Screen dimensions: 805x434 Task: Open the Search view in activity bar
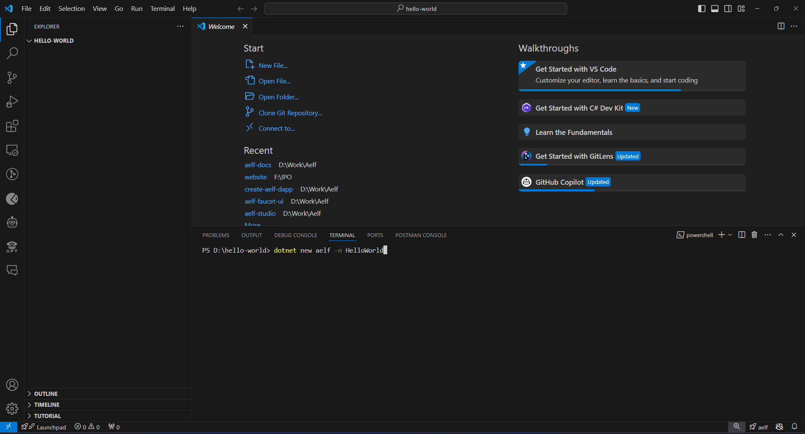pyautogui.click(x=12, y=53)
